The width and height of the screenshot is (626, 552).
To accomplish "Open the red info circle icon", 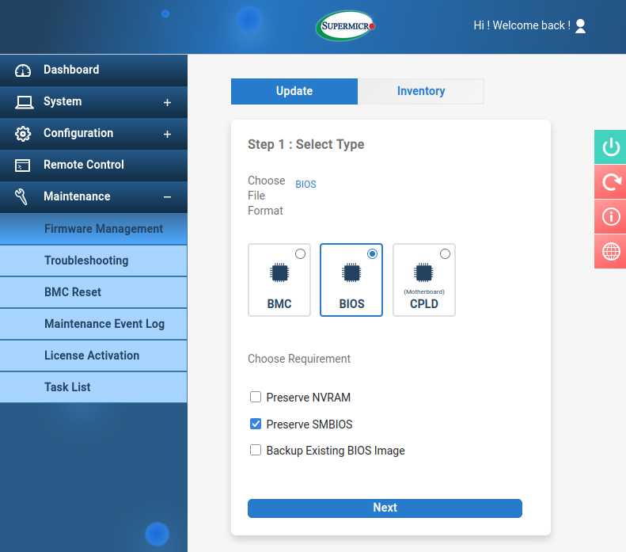I will (611, 216).
